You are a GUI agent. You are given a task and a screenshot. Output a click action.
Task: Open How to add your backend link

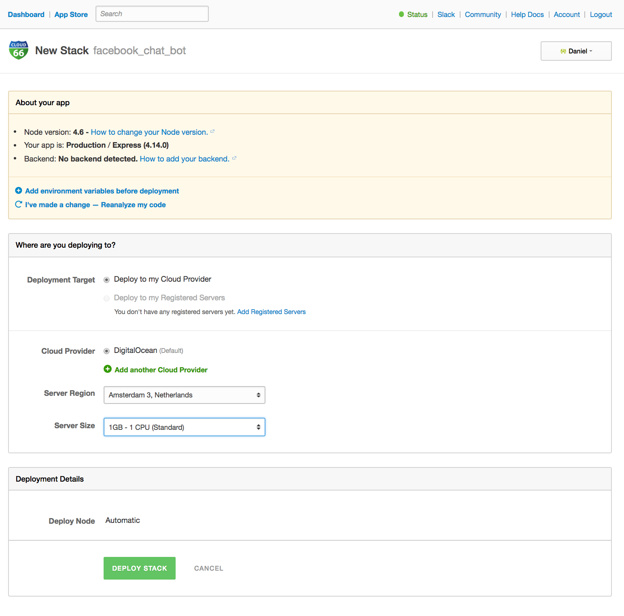click(x=185, y=159)
